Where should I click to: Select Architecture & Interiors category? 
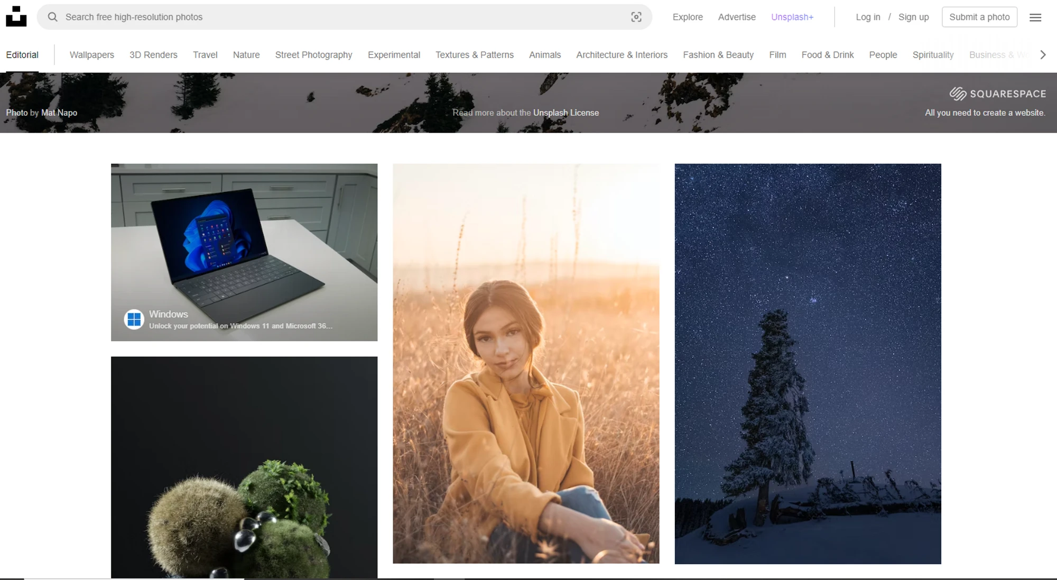(x=622, y=54)
